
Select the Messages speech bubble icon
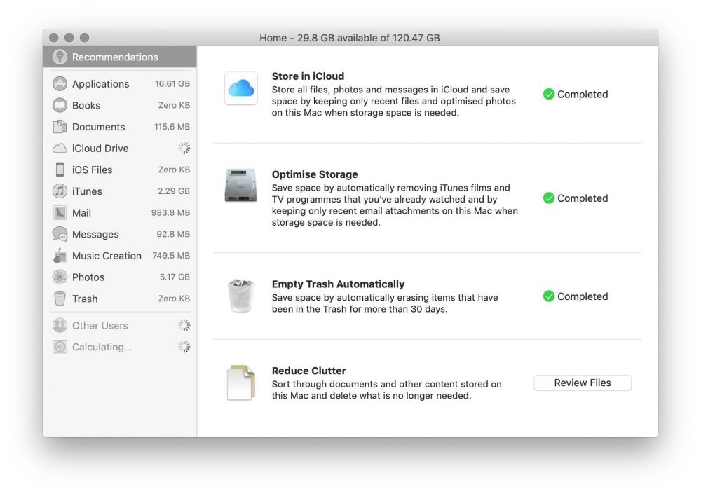(60, 234)
